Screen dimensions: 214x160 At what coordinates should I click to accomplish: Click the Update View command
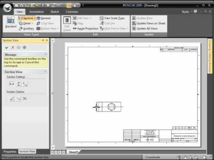click(x=142, y=18)
